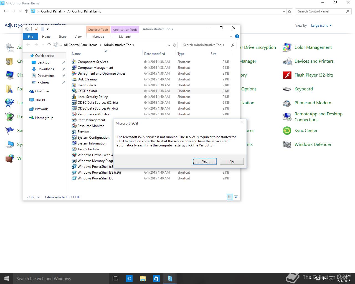Select the Local Security Policy icon
This screenshot has height=284, width=355.
[74, 97]
